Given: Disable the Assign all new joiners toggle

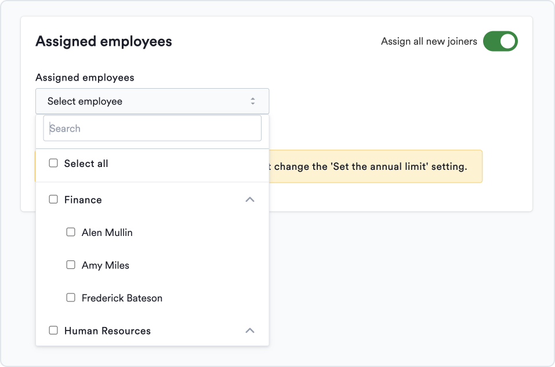Looking at the screenshot, I should 500,41.
